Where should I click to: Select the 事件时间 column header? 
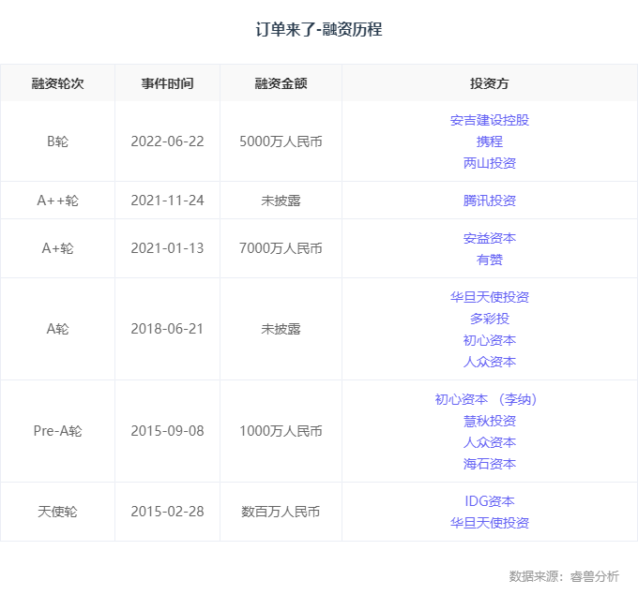167,83
